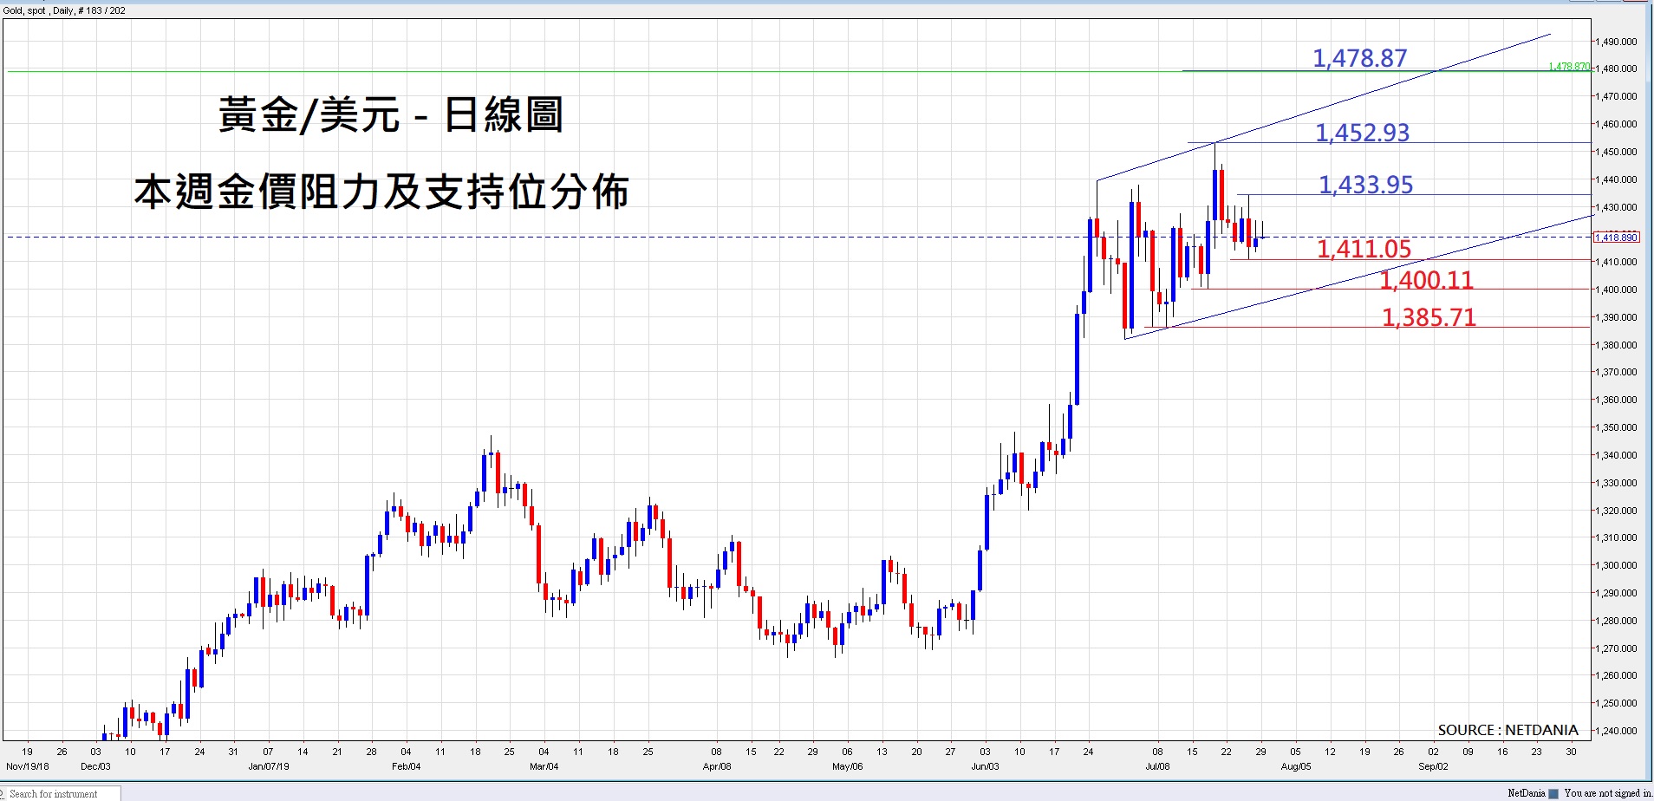Screen dimensions: 1654x801
Task: Click the Aug/05 date on time axis
Action: (1295, 766)
